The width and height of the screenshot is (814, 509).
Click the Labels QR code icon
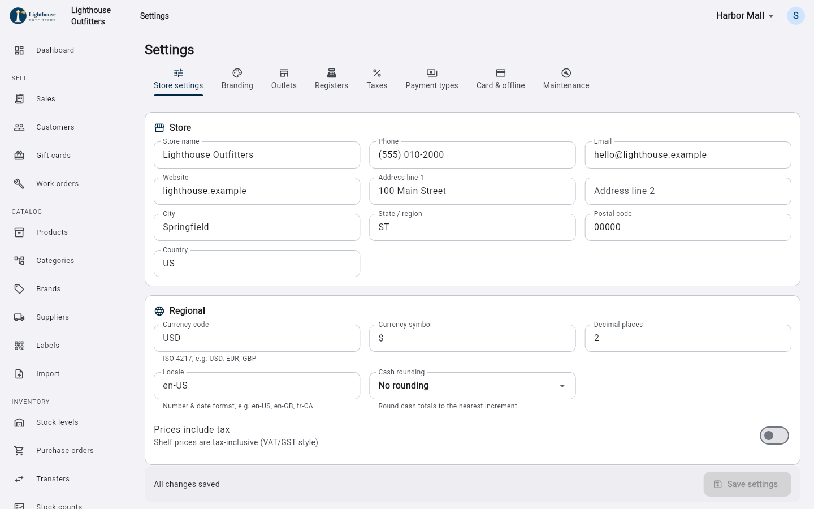point(19,346)
